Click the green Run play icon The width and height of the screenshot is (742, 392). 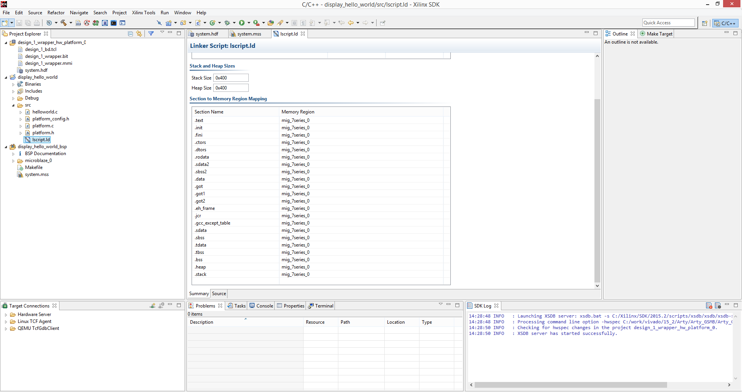(242, 23)
